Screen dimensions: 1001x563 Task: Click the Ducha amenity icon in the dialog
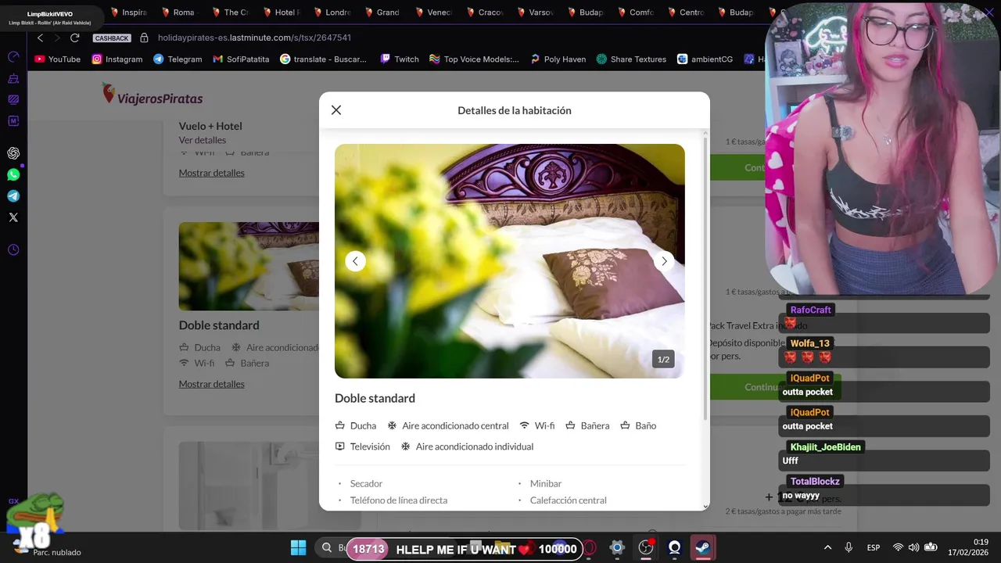pyautogui.click(x=339, y=425)
